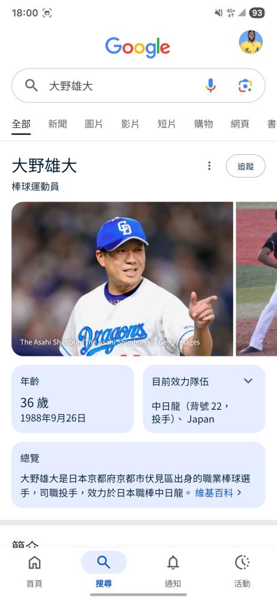Open 通知 notifications bell
The width and height of the screenshot is (277, 600).
point(173,571)
